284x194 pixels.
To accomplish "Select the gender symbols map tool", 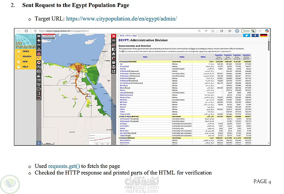I will coord(39,67).
